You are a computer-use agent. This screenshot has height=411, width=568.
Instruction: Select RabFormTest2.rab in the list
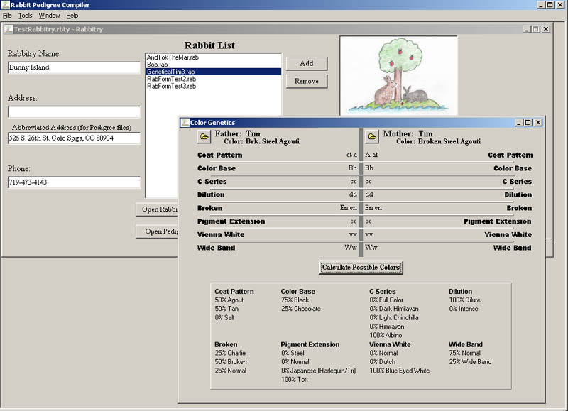pyautogui.click(x=171, y=79)
